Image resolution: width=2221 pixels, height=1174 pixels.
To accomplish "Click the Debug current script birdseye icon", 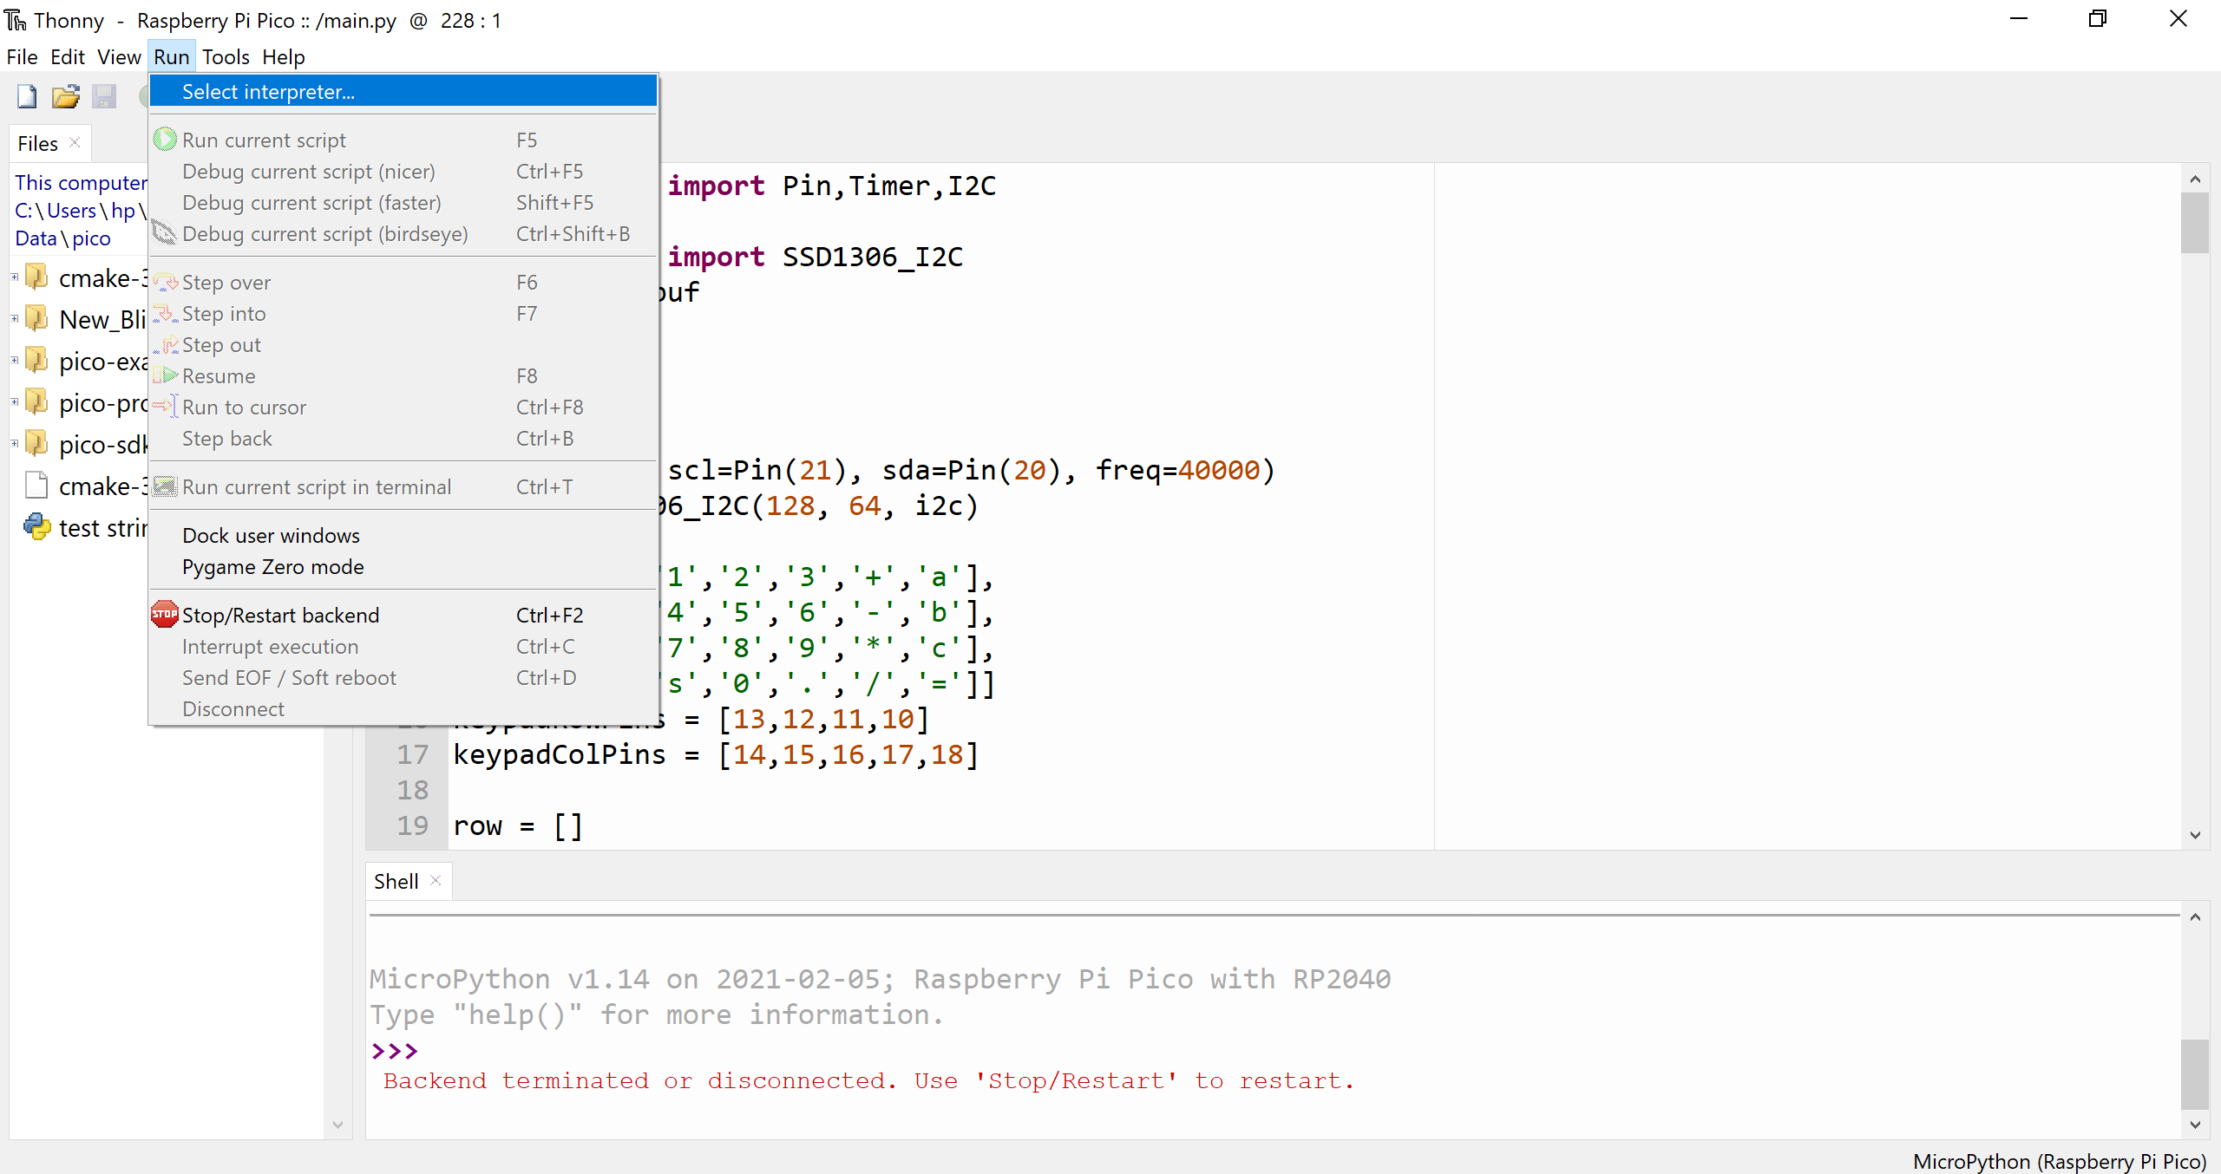I will (165, 232).
